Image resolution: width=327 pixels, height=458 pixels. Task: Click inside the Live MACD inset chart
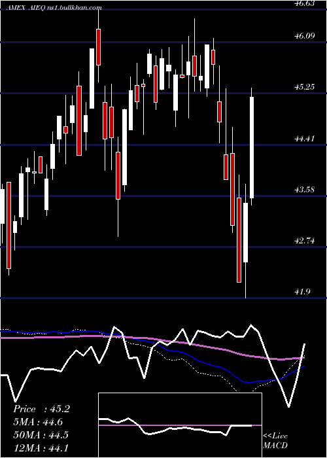pyautogui.click(x=180, y=425)
